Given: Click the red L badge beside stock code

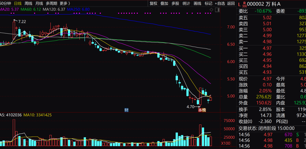Looking at the screenshot, I should click(240, 4).
